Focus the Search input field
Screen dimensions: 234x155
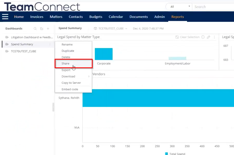coord(213,7)
